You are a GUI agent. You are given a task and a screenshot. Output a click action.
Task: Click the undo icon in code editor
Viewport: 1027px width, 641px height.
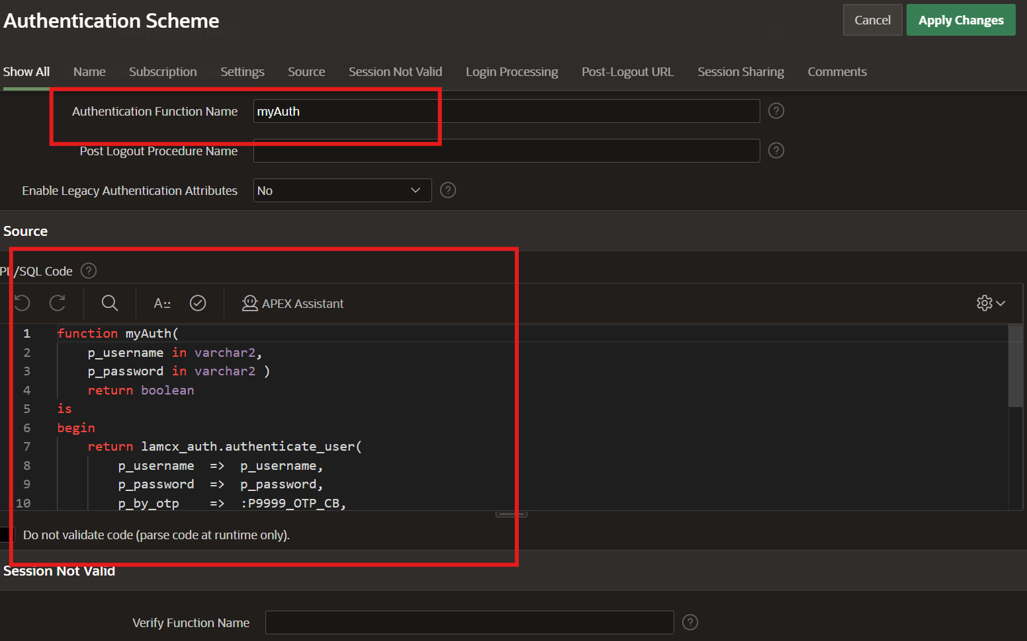pyautogui.click(x=22, y=303)
